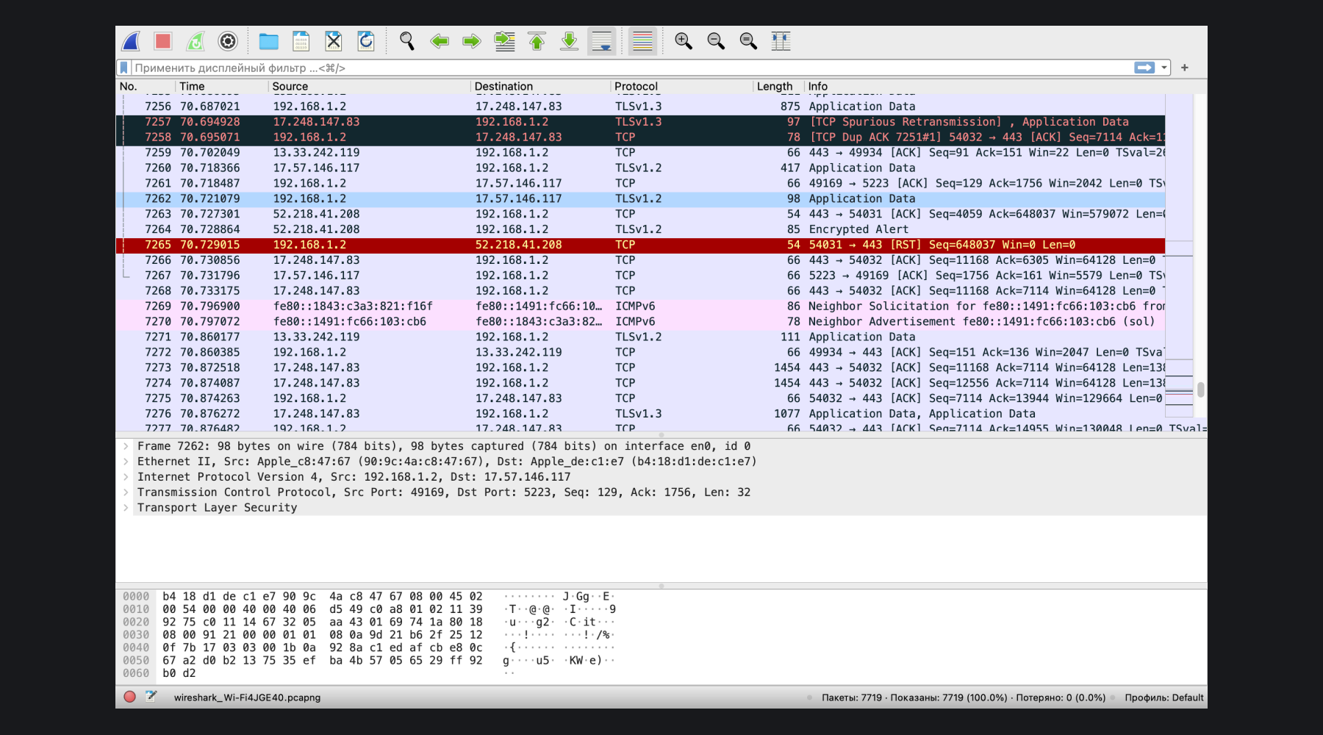Select packet 7257 Spurious Retransmission row
The width and height of the screenshot is (1323, 735).
pos(640,122)
